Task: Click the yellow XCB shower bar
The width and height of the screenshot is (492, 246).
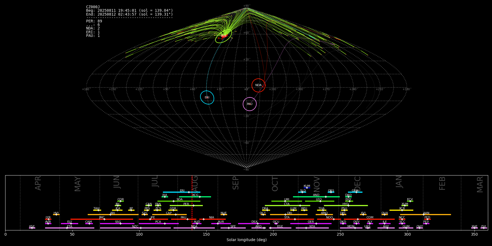Action: click(x=401, y=210)
